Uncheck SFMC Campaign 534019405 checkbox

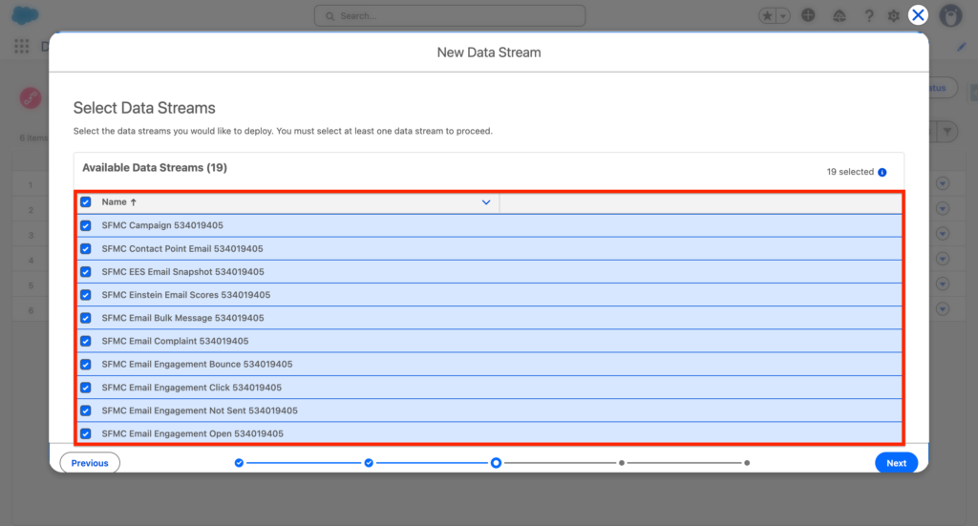[86, 225]
